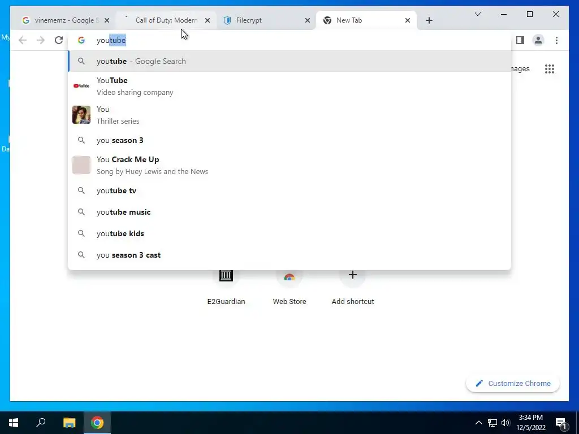The height and width of the screenshot is (434, 579).
Task: Close the Call of Duty tab
Action: click(208, 20)
